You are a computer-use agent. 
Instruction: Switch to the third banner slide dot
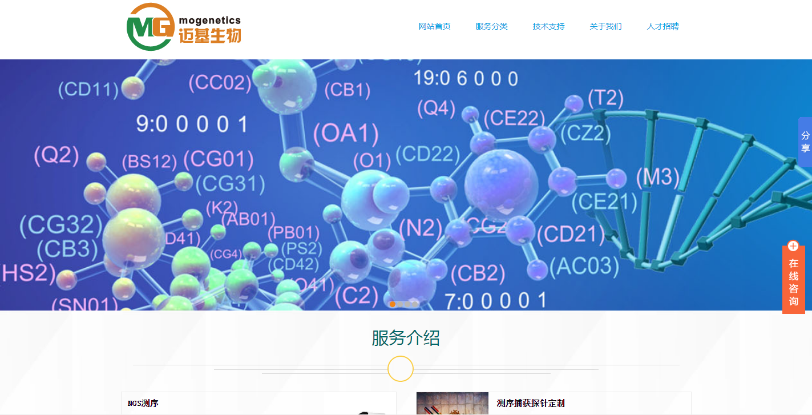408,304
